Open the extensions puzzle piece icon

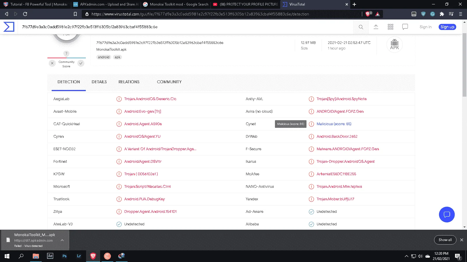(442, 14)
